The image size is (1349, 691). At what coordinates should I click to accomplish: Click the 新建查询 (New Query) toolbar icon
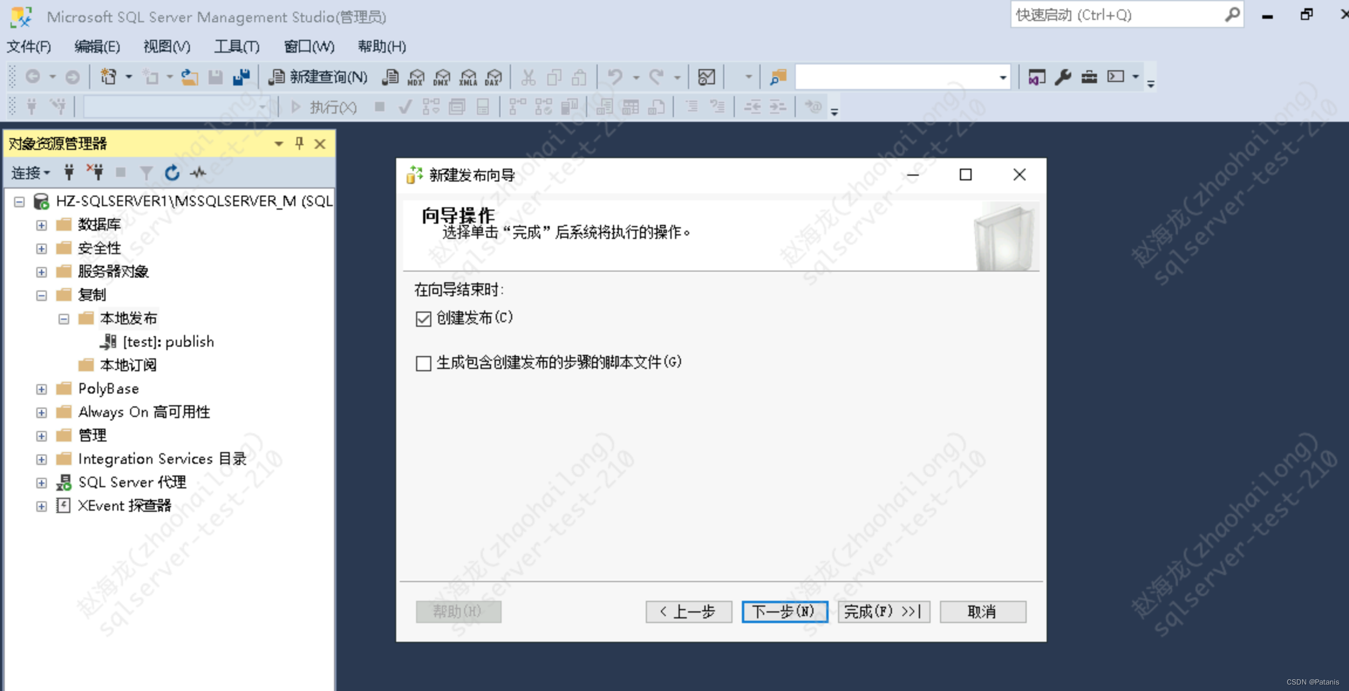318,77
